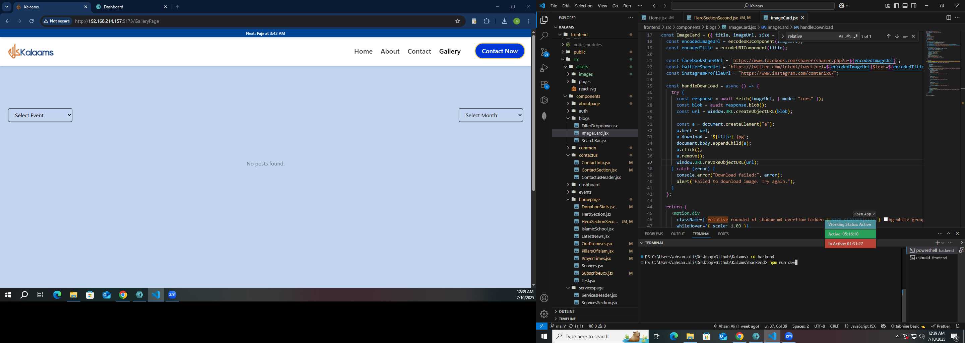Toggle Match Case in find widget
The height and width of the screenshot is (343, 965).
[x=841, y=36]
